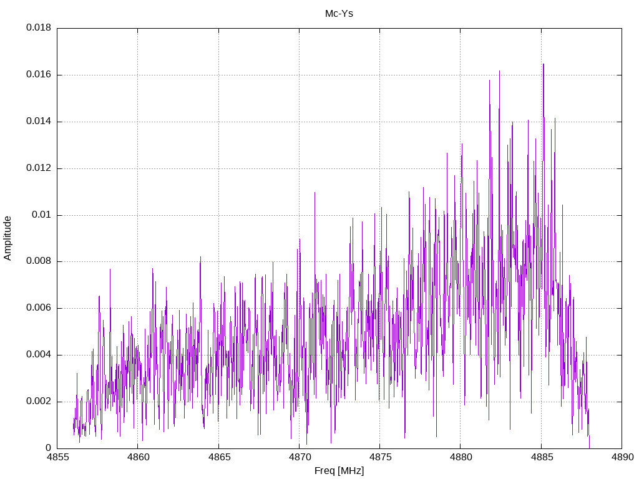The width and height of the screenshot is (639, 479).
Task: Click the y-axis tick label 0.018
Action: [x=39, y=27]
